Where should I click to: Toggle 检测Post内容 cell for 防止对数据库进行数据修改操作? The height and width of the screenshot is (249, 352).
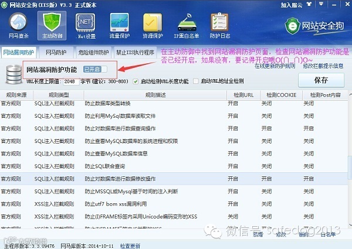(309, 179)
